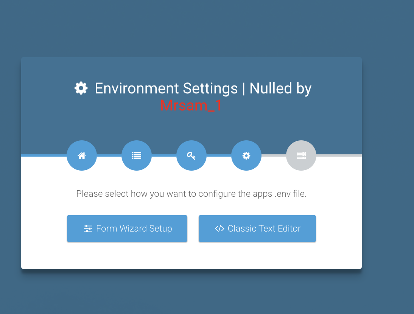Click grey progress line after the server step
The image size is (414, 314).
[339, 155]
